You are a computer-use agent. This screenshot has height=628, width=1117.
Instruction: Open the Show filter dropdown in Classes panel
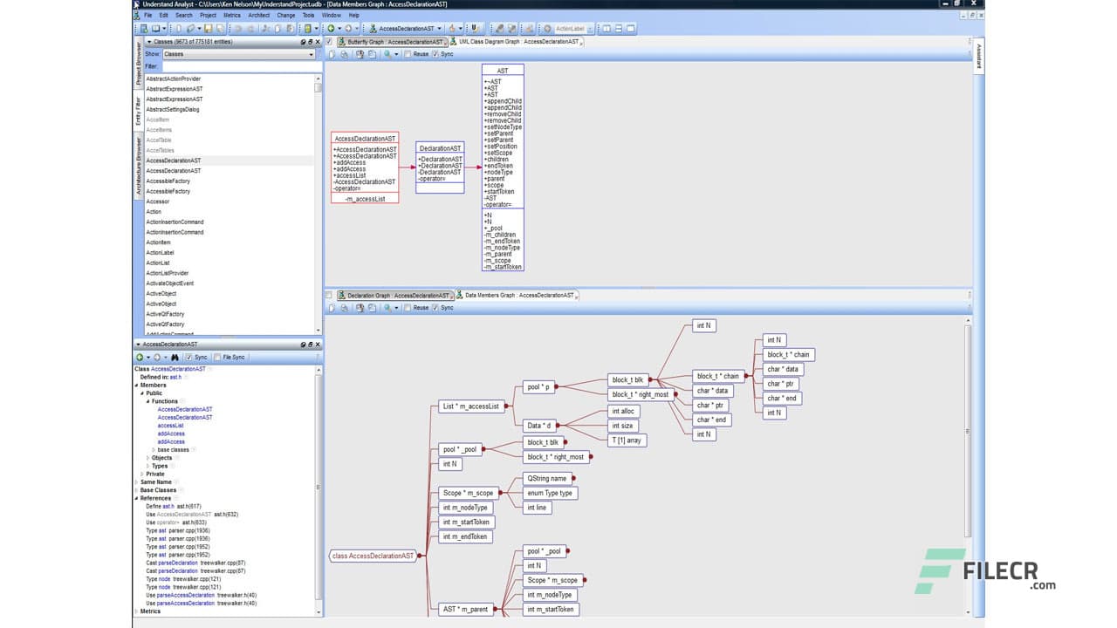311,54
